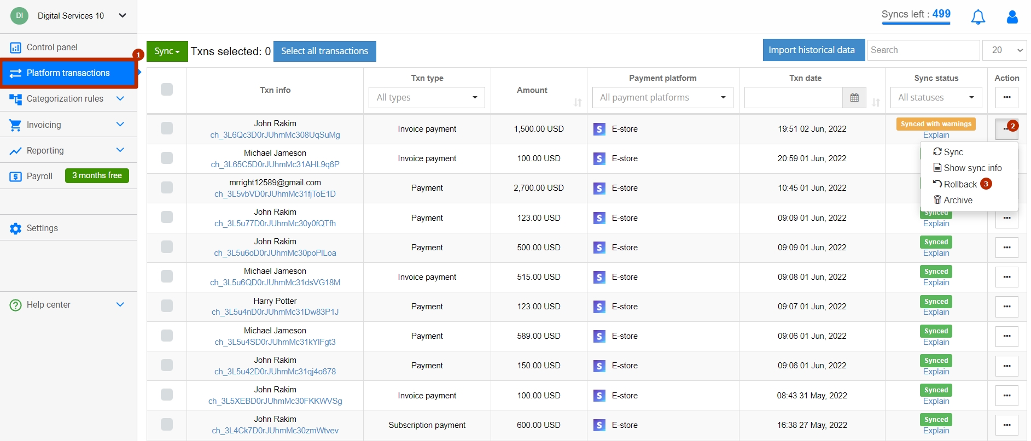Click the DI account avatar
The image size is (1031, 441).
(19, 16)
